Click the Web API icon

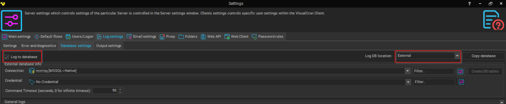[x=203, y=37]
